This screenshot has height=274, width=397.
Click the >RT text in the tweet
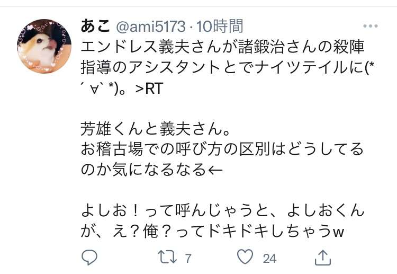149,89
